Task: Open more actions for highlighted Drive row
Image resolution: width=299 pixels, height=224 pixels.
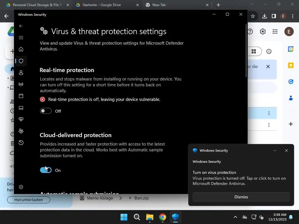Action: (269, 113)
